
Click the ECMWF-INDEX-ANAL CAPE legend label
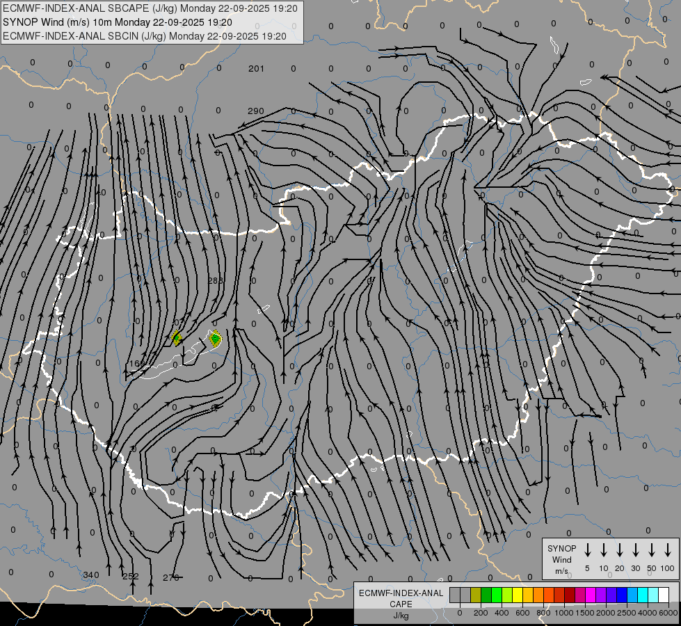pos(401,604)
